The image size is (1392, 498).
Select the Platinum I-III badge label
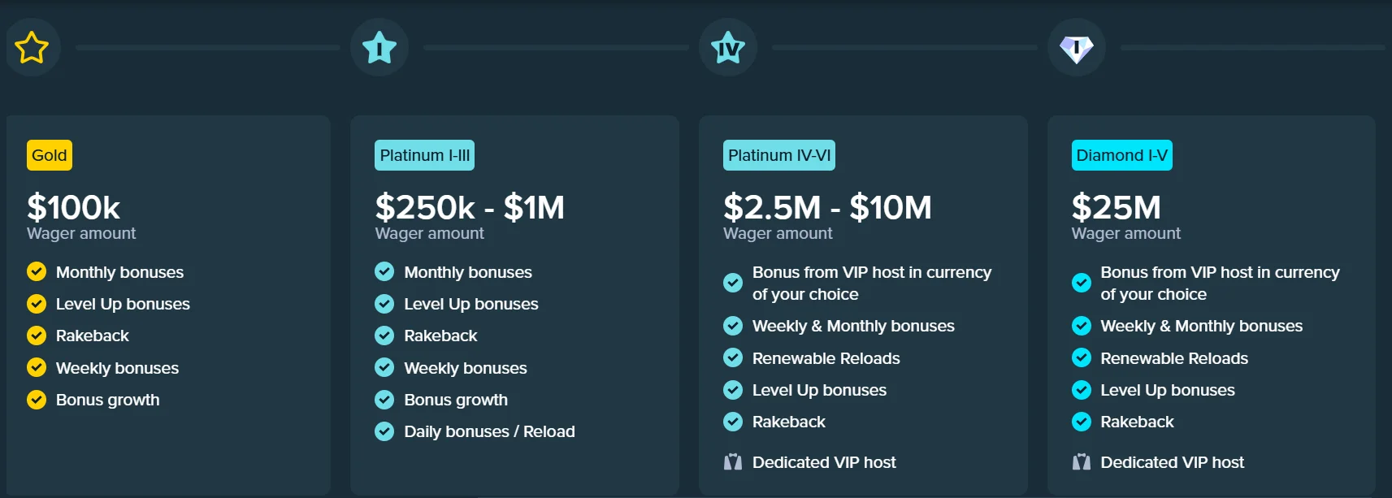(x=424, y=155)
